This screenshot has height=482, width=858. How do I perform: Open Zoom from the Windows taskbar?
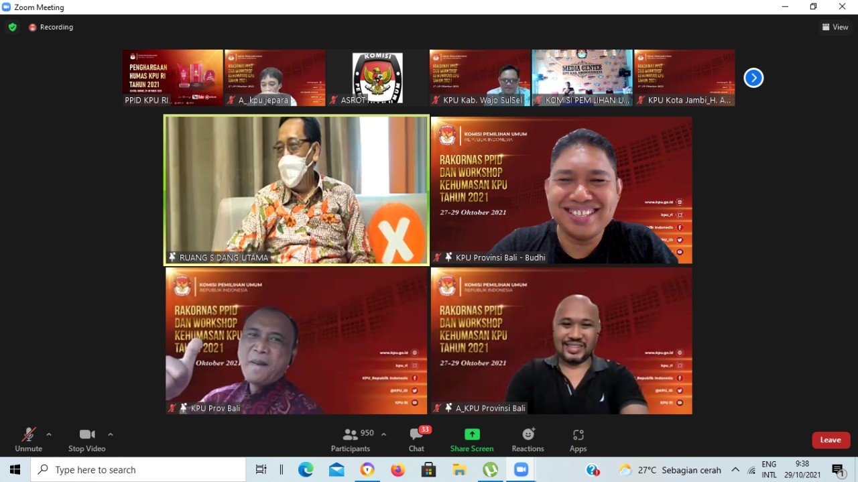tap(521, 470)
